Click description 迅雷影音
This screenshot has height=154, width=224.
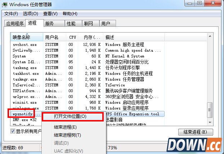(x=114, y=120)
